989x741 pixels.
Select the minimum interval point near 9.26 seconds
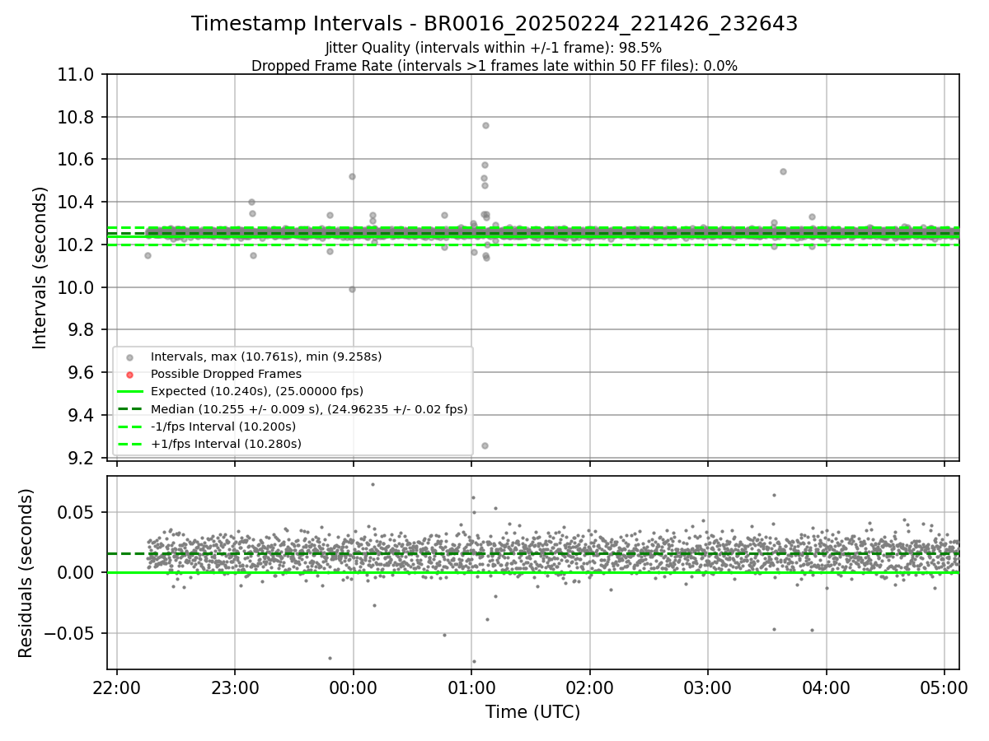coord(485,445)
